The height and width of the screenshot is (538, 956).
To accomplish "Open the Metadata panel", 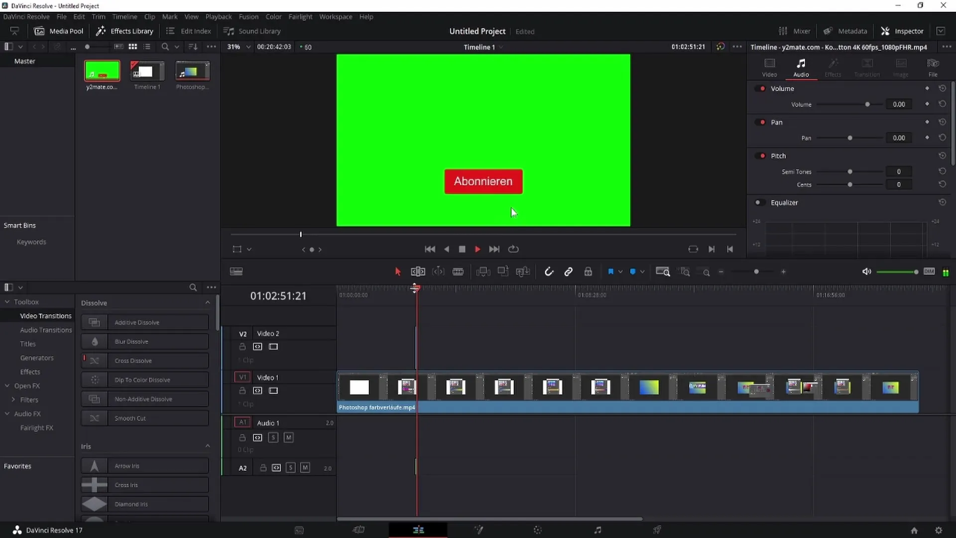I will (845, 31).
